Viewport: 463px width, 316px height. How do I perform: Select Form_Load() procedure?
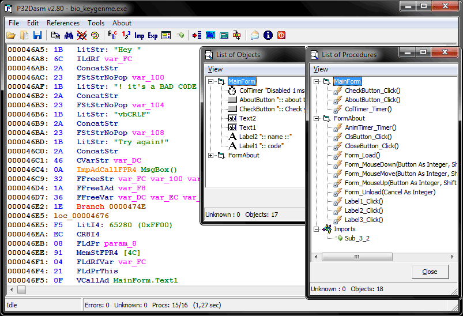click(x=362, y=155)
